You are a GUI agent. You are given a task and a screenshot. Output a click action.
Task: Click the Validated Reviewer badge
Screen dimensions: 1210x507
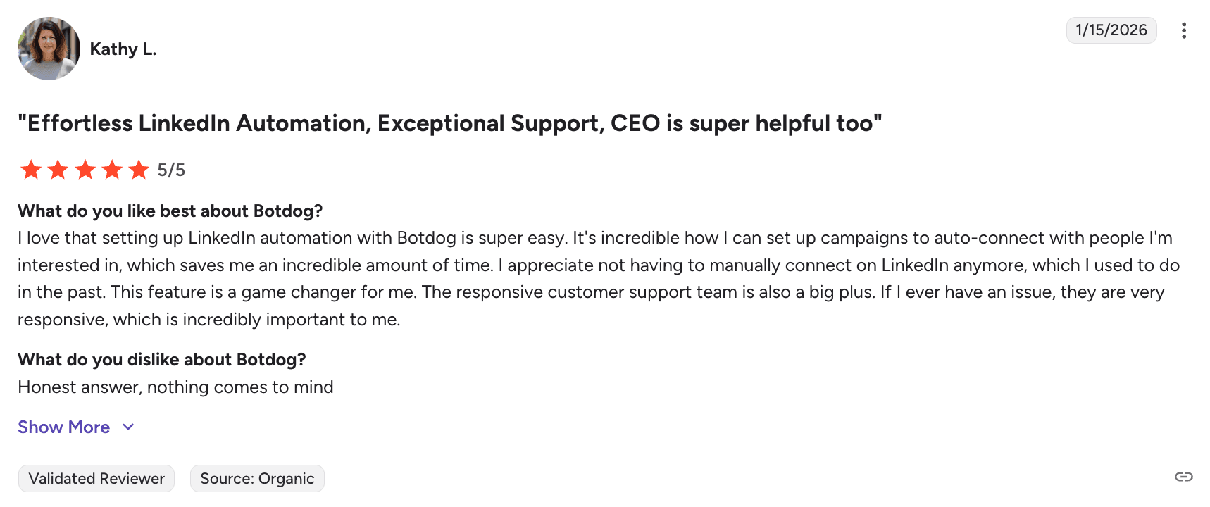click(96, 479)
